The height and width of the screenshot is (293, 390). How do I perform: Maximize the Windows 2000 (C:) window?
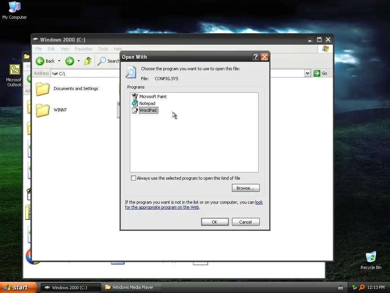319,40
